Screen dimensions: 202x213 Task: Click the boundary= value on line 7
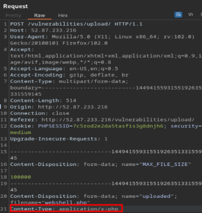[106, 88]
